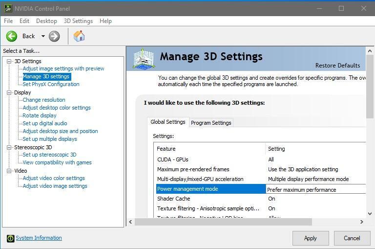Collapse the Video tree node
375x249 pixels.
point(9,171)
